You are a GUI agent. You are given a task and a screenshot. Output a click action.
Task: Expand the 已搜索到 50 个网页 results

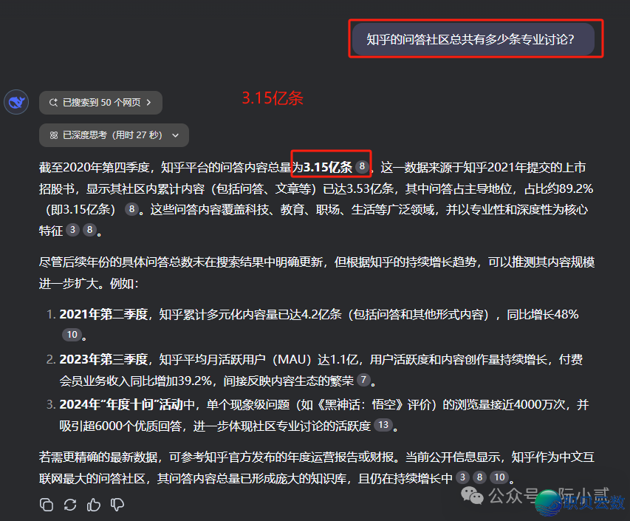pos(100,103)
